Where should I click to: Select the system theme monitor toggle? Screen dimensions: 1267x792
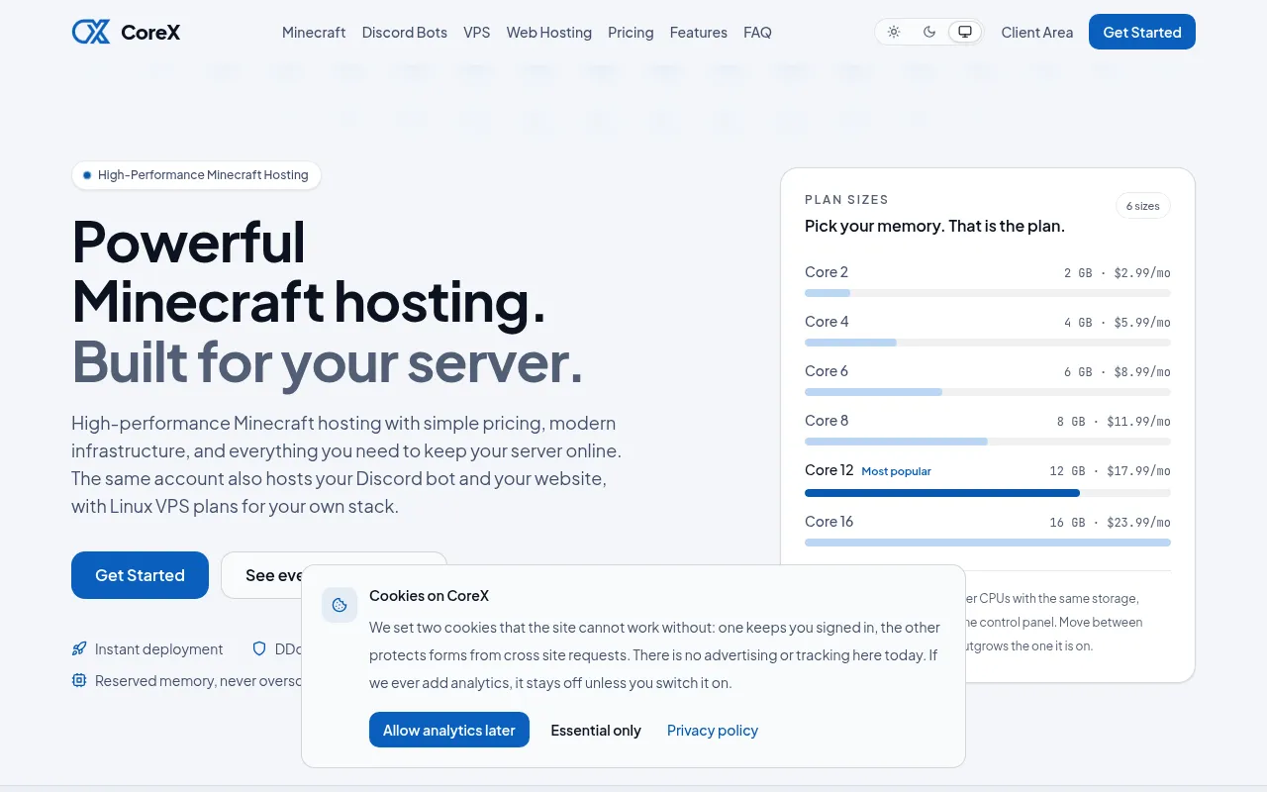(x=965, y=32)
